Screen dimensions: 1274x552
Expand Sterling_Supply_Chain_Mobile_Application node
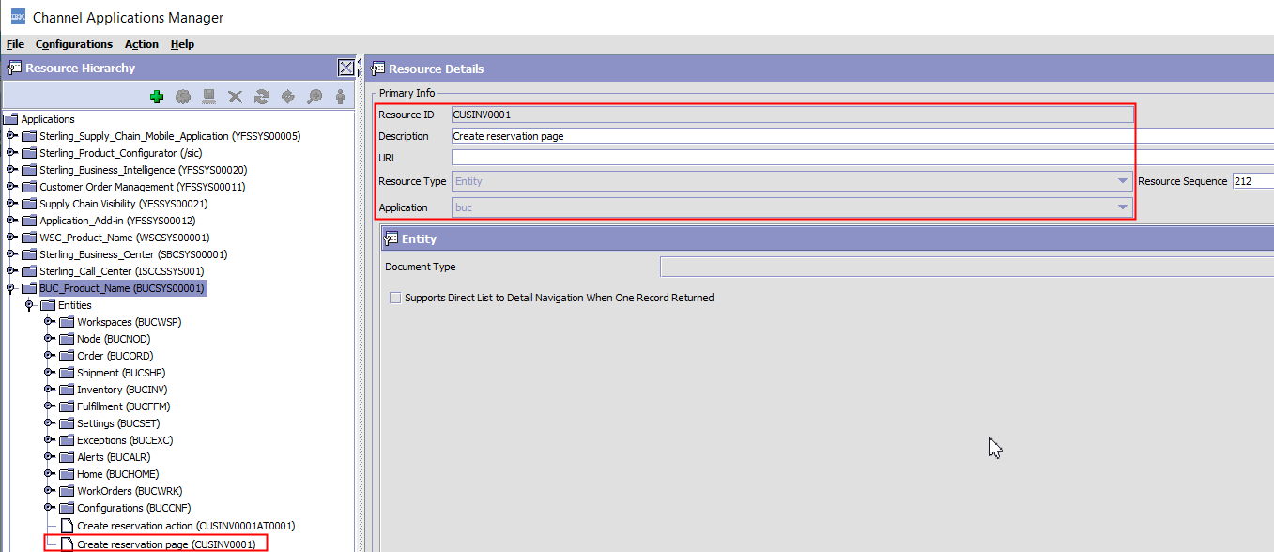[x=11, y=136]
